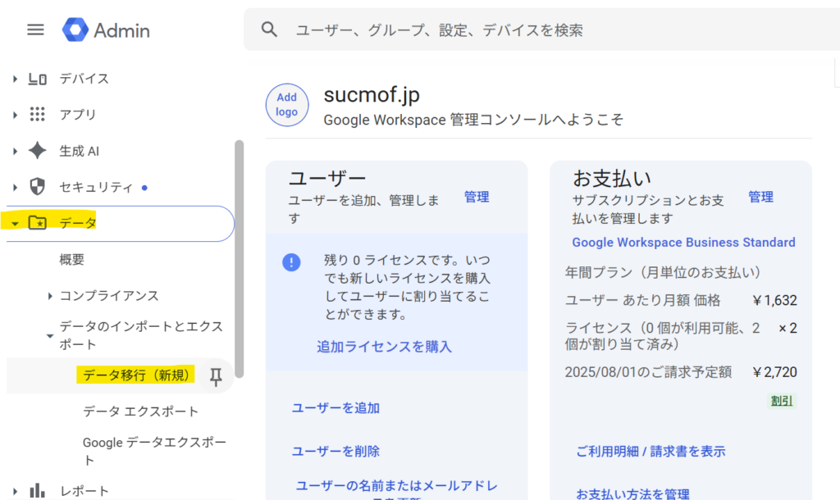
Task: Click the Generative AI sparkle icon
Action: point(38,151)
